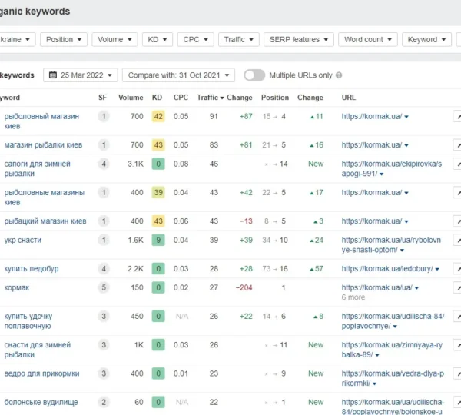The width and height of the screenshot is (461, 415).
Task: Expand the URL caret in the магазин рыбалки киев row
Action: coord(406,145)
